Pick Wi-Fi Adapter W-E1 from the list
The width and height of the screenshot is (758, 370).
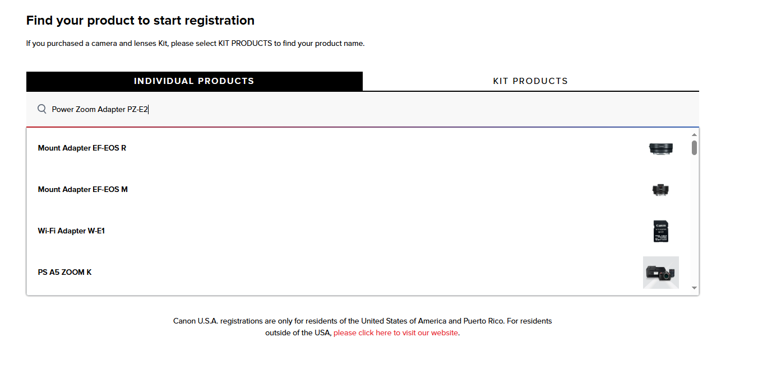pos(71,231)
